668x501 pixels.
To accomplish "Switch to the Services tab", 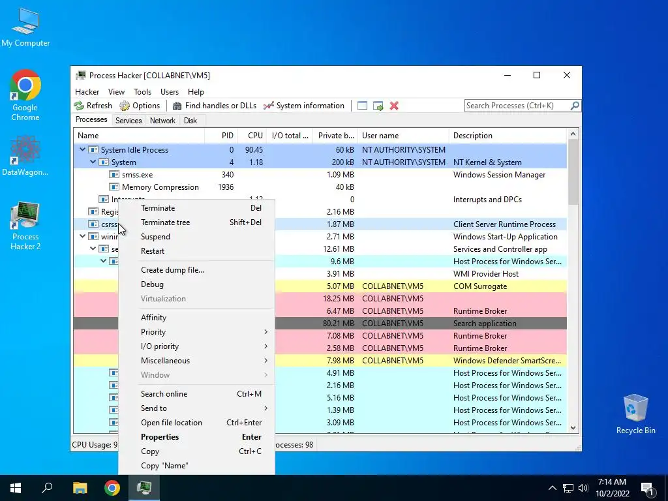I will pyautogui.click(x=129, y=121).
